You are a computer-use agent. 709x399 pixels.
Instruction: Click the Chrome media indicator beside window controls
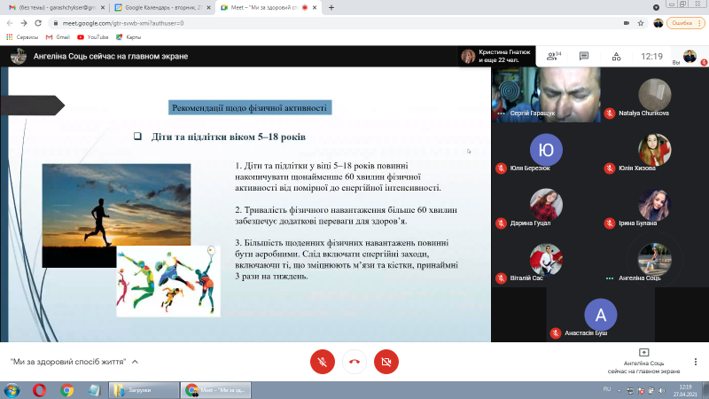pos(656,7)
